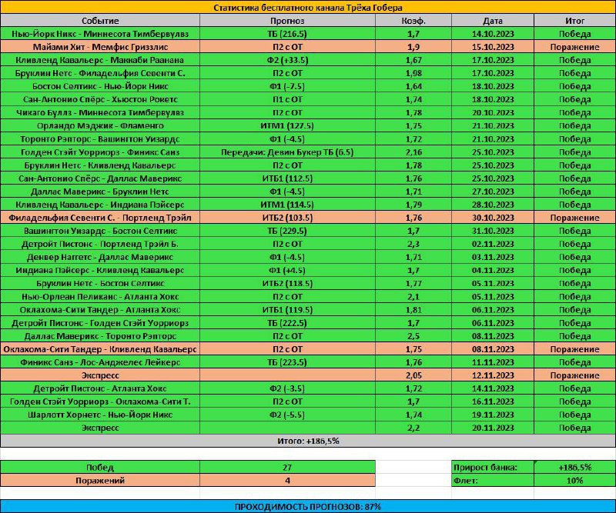The width and height of the screenshot is (616, 513).
Task: Select event "Кливленд Кавальерс - Маккаби Раанана"
Action: (100, 60)
